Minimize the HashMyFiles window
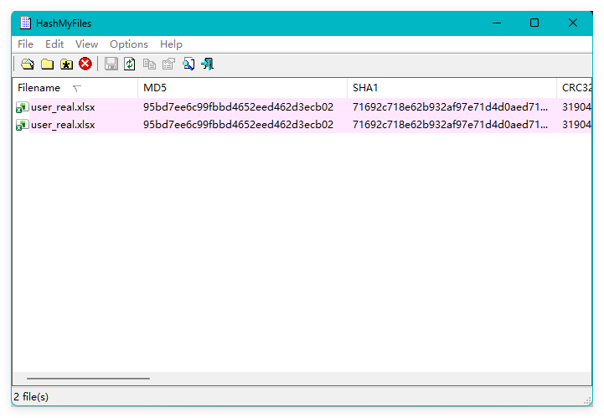This screenshot has height=418, width=604. pyautogui.click(x=497, y=23)
